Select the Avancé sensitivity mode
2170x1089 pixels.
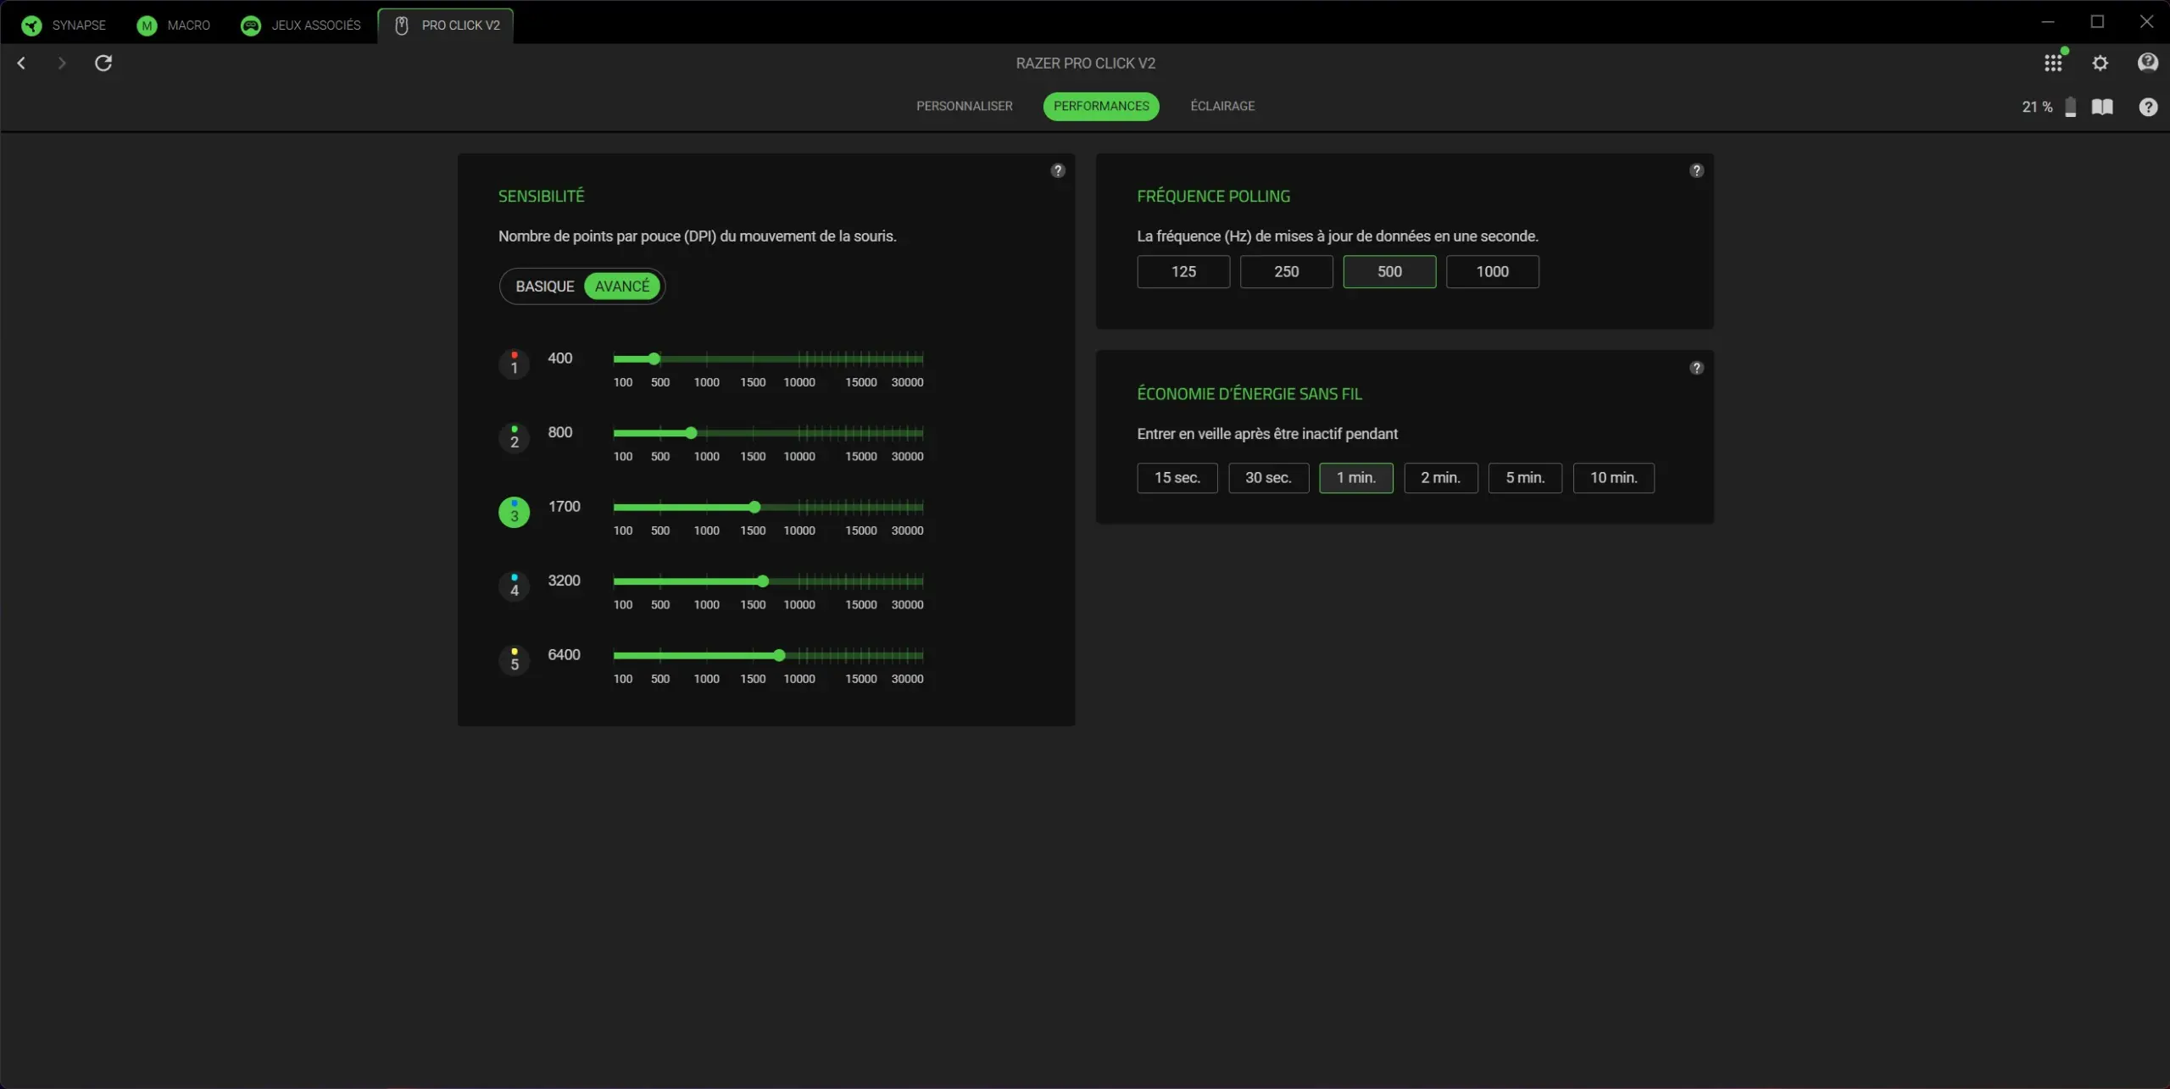coord(622,286)
